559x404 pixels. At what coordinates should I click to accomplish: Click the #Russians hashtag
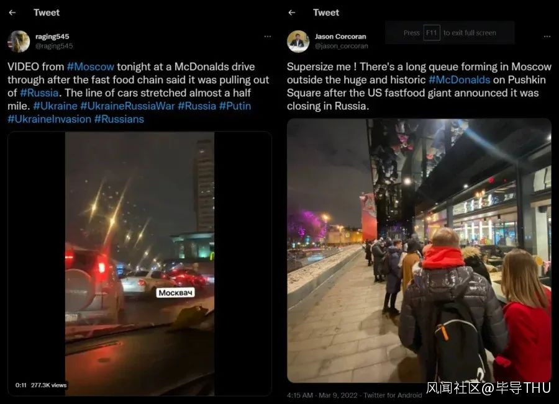[119, 119]
